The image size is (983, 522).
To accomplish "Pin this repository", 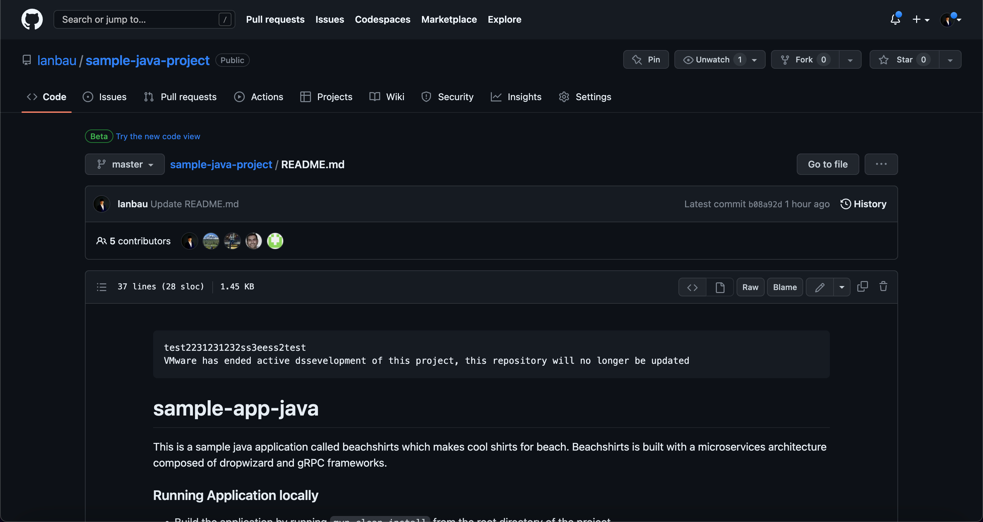I will point(646,59).
